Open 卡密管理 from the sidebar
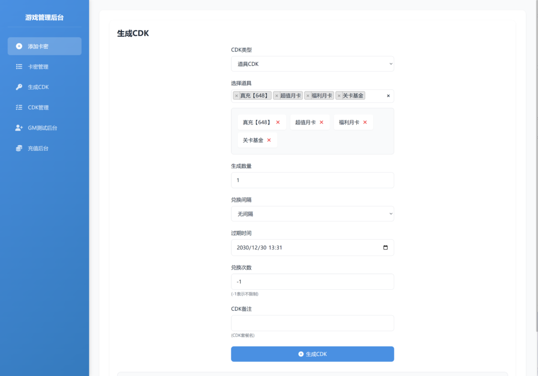 point(38,67)
